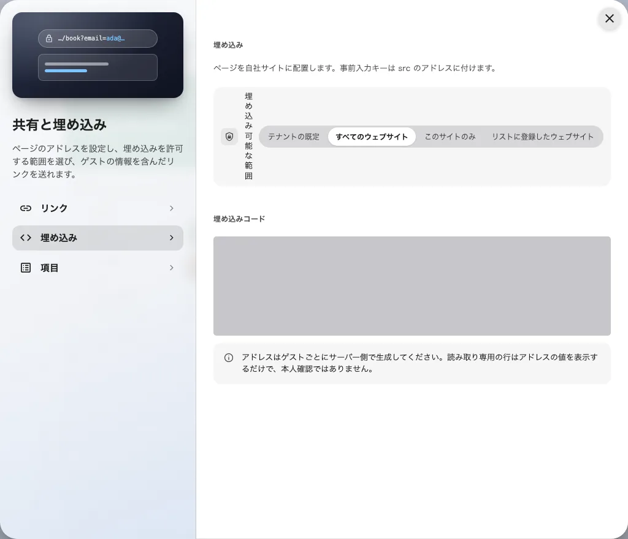Click the vertical 埋め込み可能な範囲 label
Screen dimensions: 628x539
[249, 137]
